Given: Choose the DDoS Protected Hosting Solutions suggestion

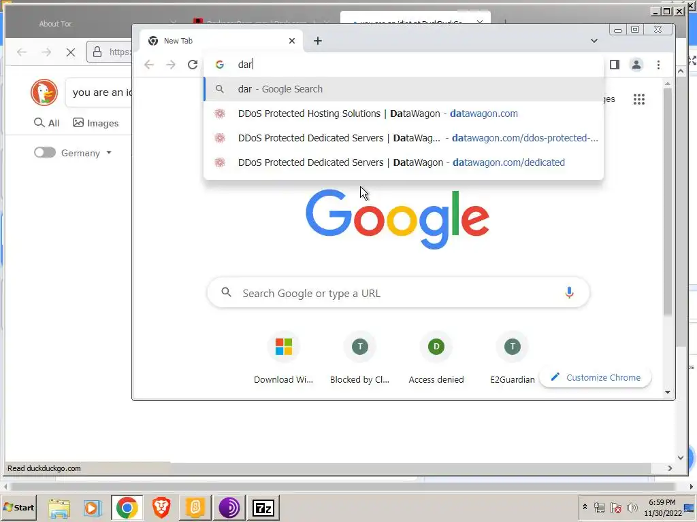Looking at the screenshot, I should tap(404, 114).
